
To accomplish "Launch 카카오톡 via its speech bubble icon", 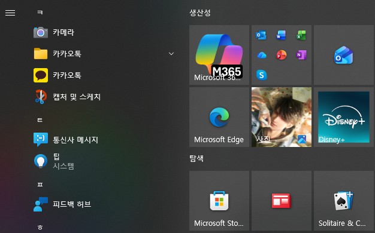I will [x=41, y=75].
